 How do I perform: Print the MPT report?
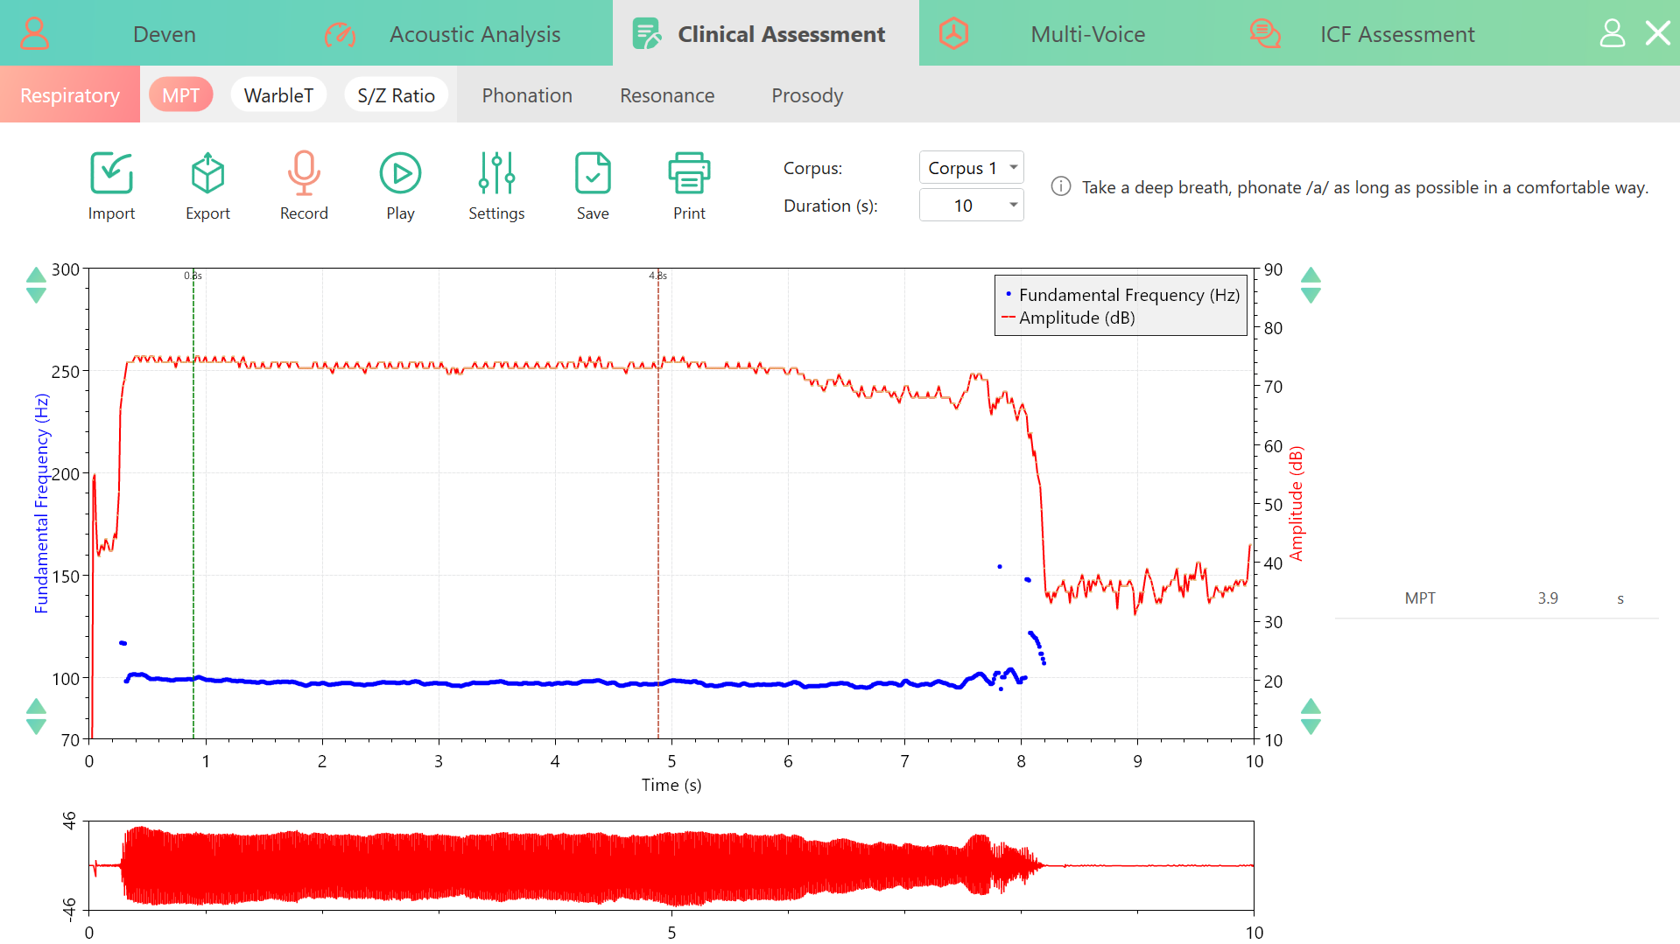[689, 173]
